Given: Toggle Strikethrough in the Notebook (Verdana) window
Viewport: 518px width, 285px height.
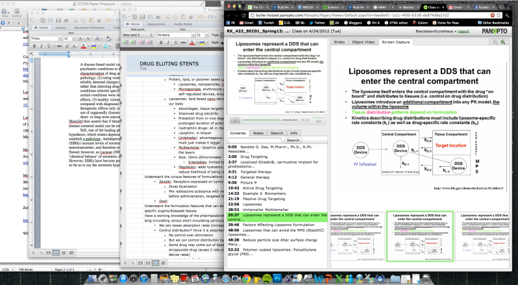Looking at the screenshot, I should coord(183,43).
